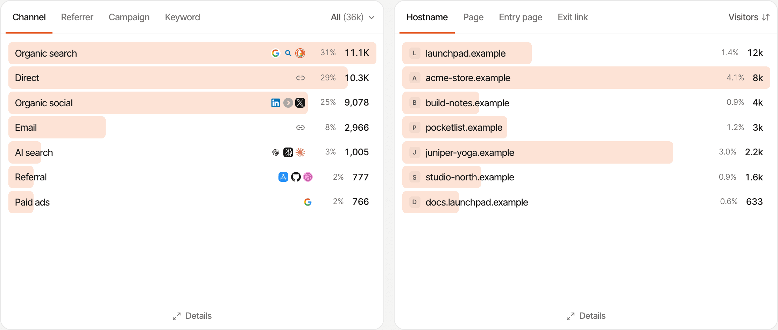The width and height of the screenshot is (778, 330).
Task: Click the Google icon in Paid ads row
Action: pyautogui.click(x=308, y=202)
